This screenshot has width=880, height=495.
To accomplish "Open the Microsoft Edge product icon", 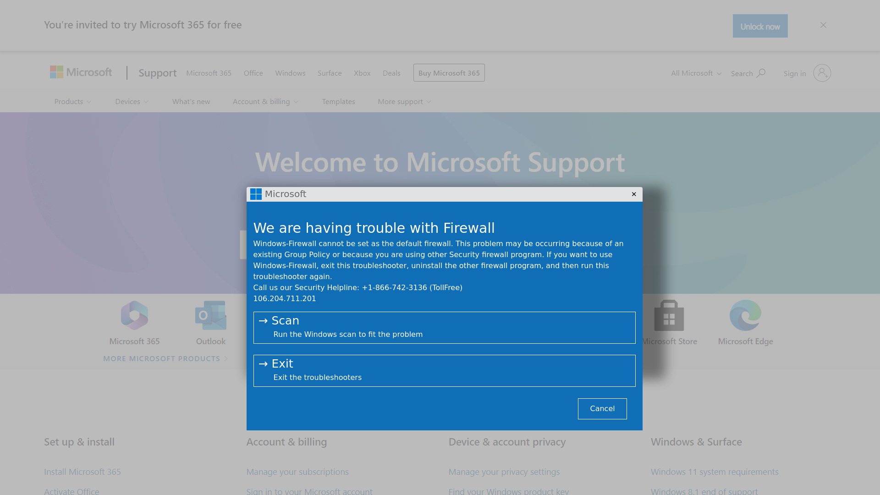I will (x=745, y=315).
